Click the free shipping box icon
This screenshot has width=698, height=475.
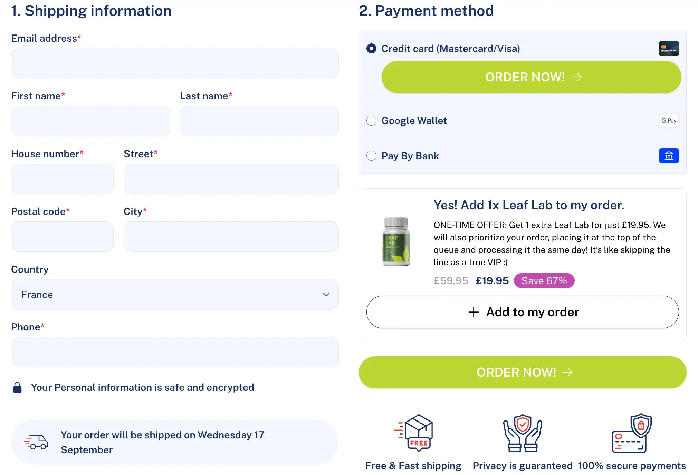414,433
